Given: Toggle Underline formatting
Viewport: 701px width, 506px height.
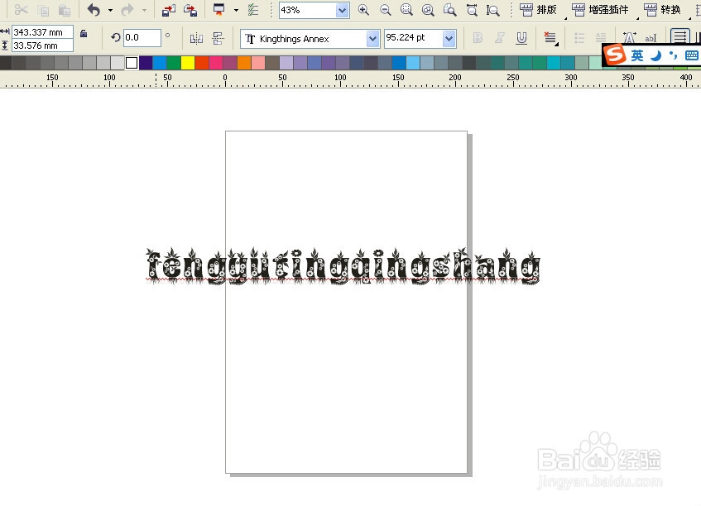Looking at the screenshot, I should [x=521, y=38].
